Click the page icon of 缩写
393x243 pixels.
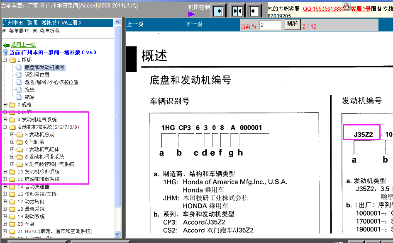pyautogui.click(x=19, y=97)
